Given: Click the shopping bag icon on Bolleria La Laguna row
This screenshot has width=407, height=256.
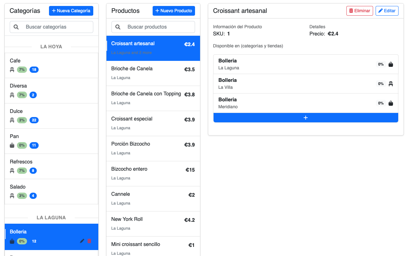Looking at the screenshot, I should pyautogui.click(x=391, y=64).
